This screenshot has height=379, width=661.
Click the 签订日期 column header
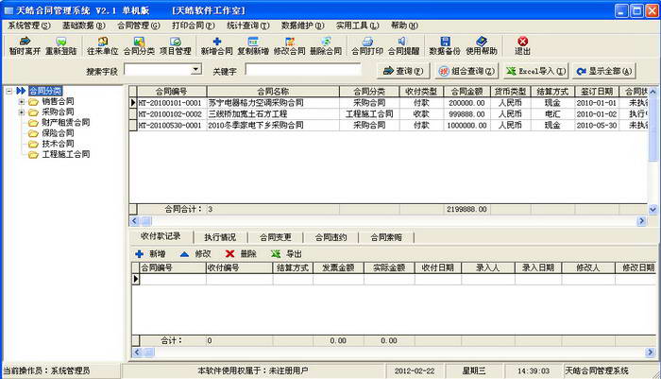pos(597,92)
